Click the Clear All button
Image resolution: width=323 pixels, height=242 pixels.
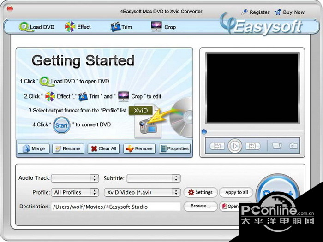click(x=104, y=148)
